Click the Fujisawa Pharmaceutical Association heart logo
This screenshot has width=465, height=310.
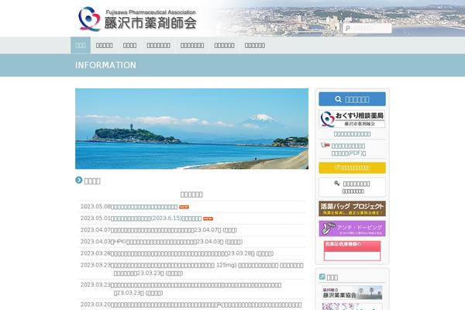click(89, 19)
